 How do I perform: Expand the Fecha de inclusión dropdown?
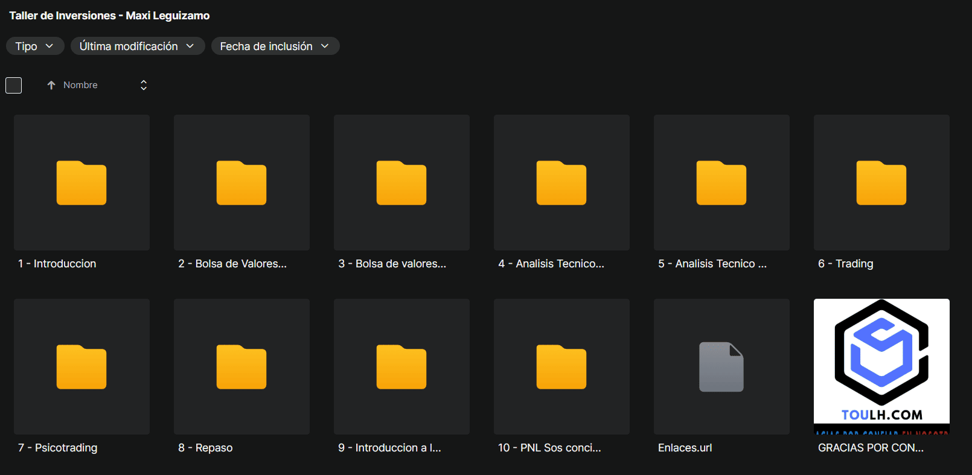[x=275, y=46]
